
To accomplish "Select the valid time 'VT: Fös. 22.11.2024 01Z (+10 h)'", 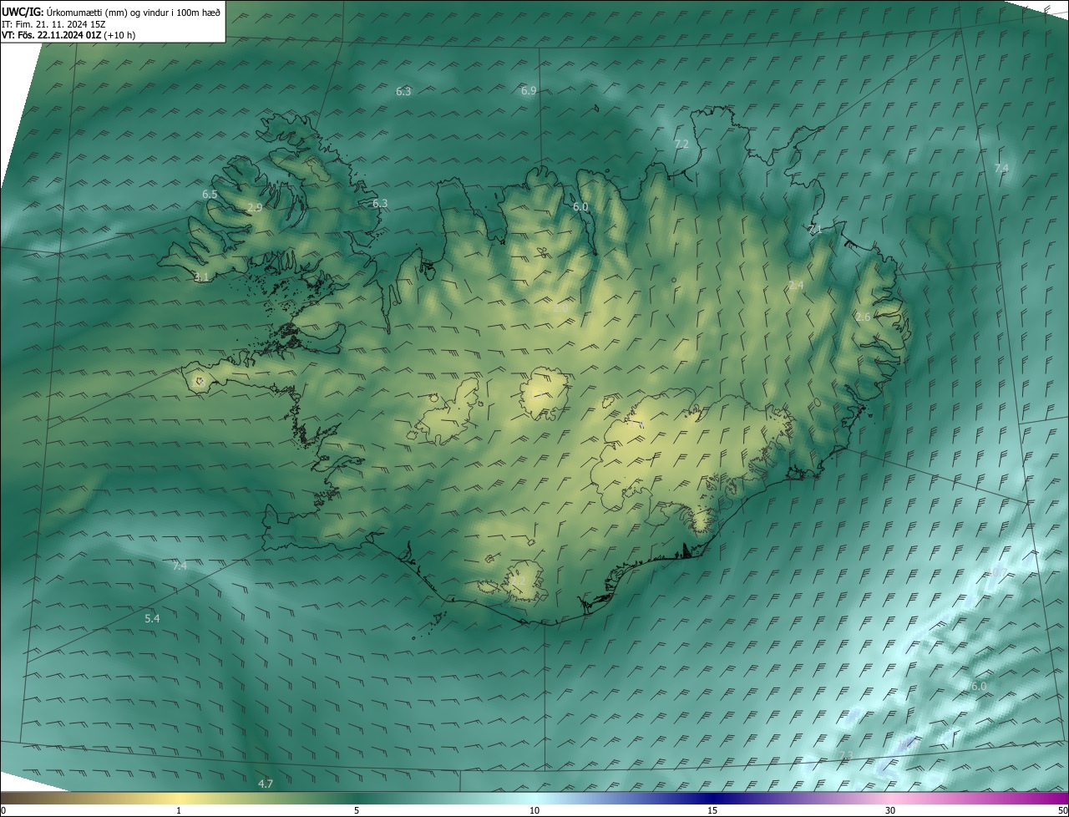I will click(68, 35).
